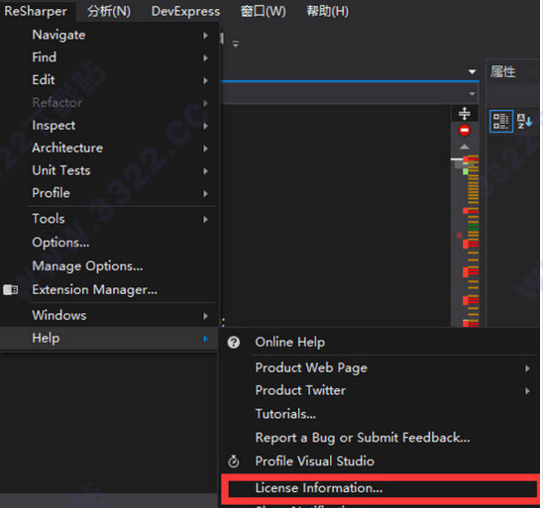The image size is (543, 508).
Task: Open the 分析(N) menu
Action: coord(109,11)
